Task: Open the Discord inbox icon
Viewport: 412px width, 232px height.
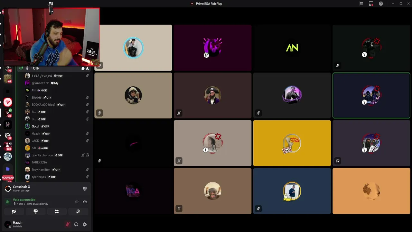Action: (x=371, y=4)
